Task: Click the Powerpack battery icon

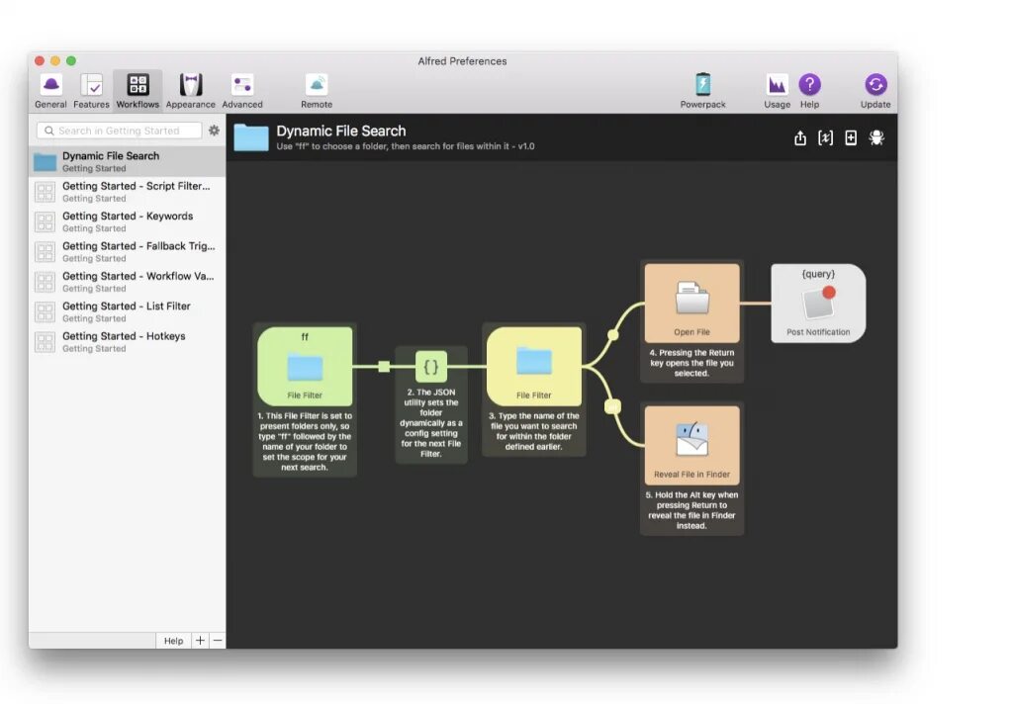Action: click(x=703, y=85)
